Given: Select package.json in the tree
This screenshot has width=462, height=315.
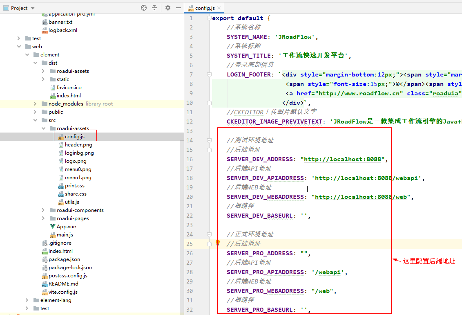Looking at the screenshot, I should (64, 259).
